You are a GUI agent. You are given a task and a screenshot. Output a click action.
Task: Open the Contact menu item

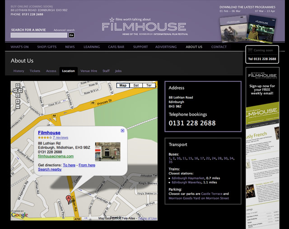point(219,47)
